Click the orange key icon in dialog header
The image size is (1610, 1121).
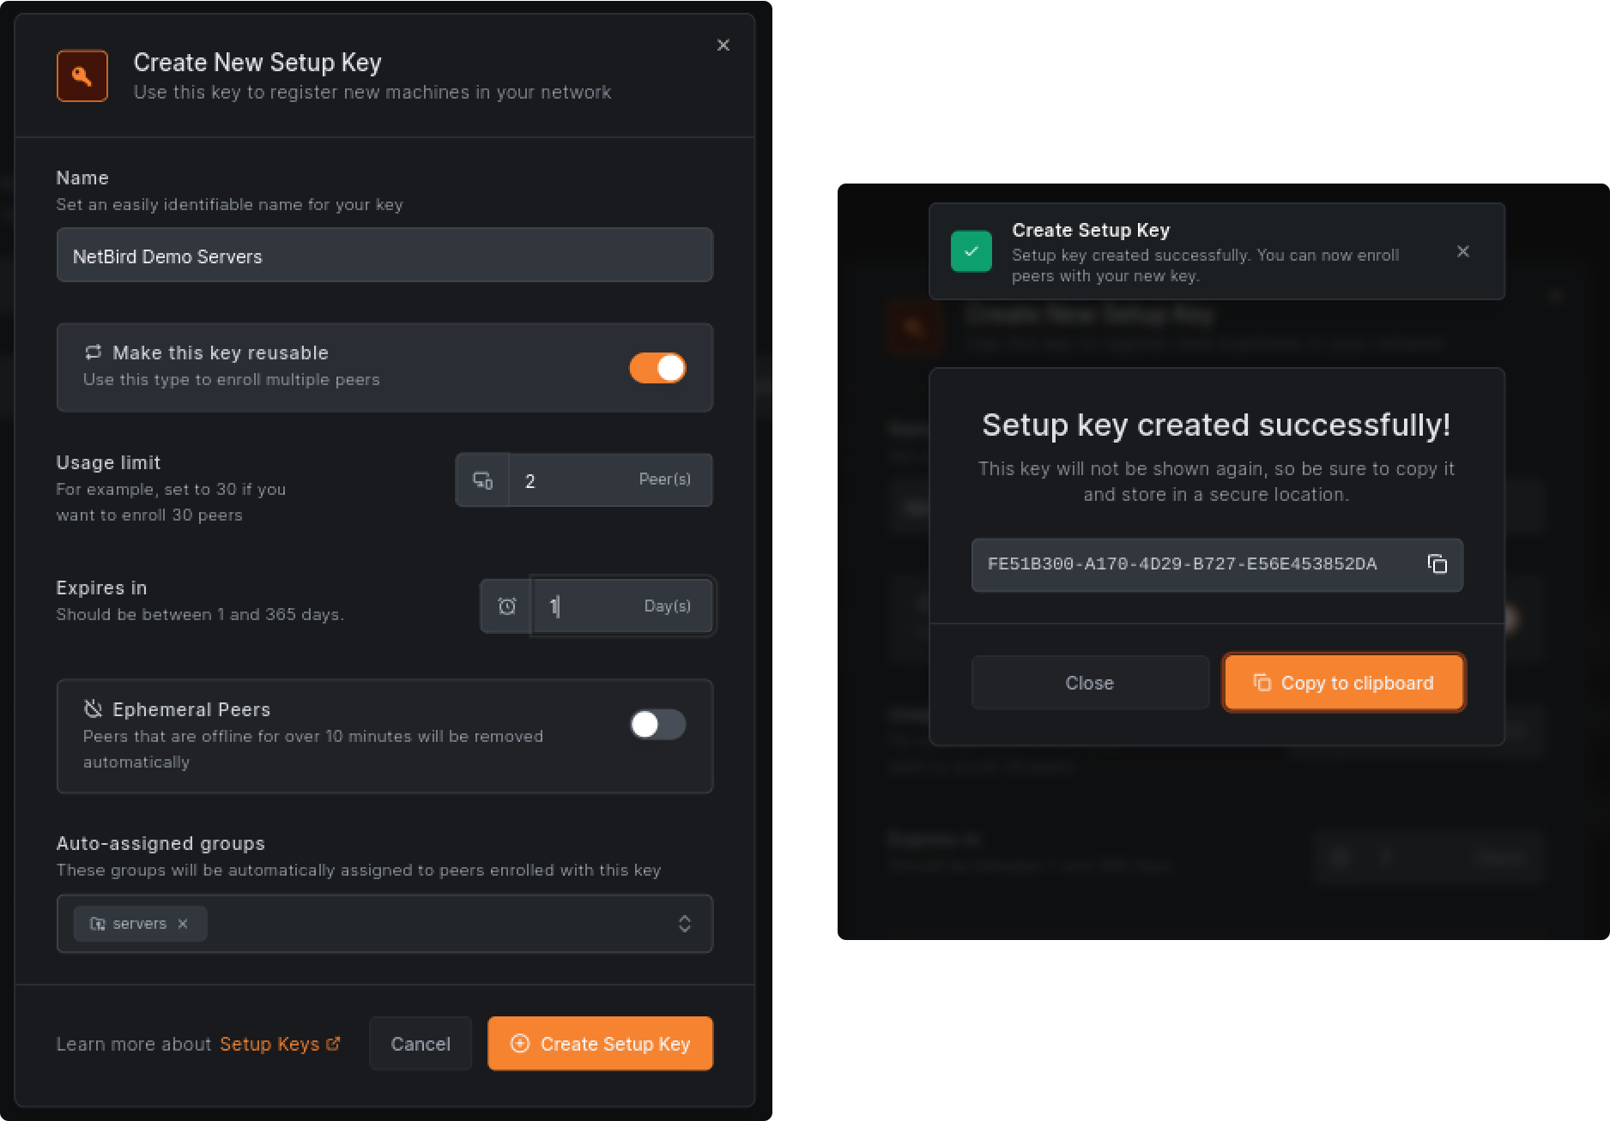pyautogui.click(x=82, y=76)
